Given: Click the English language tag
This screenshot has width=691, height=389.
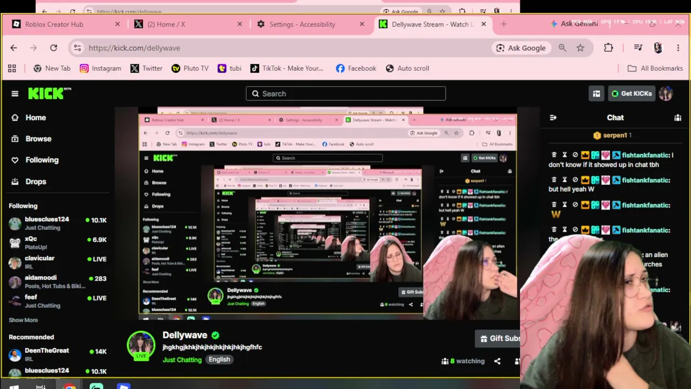Looking at the screenshot, I should click(x=219, y=359).
